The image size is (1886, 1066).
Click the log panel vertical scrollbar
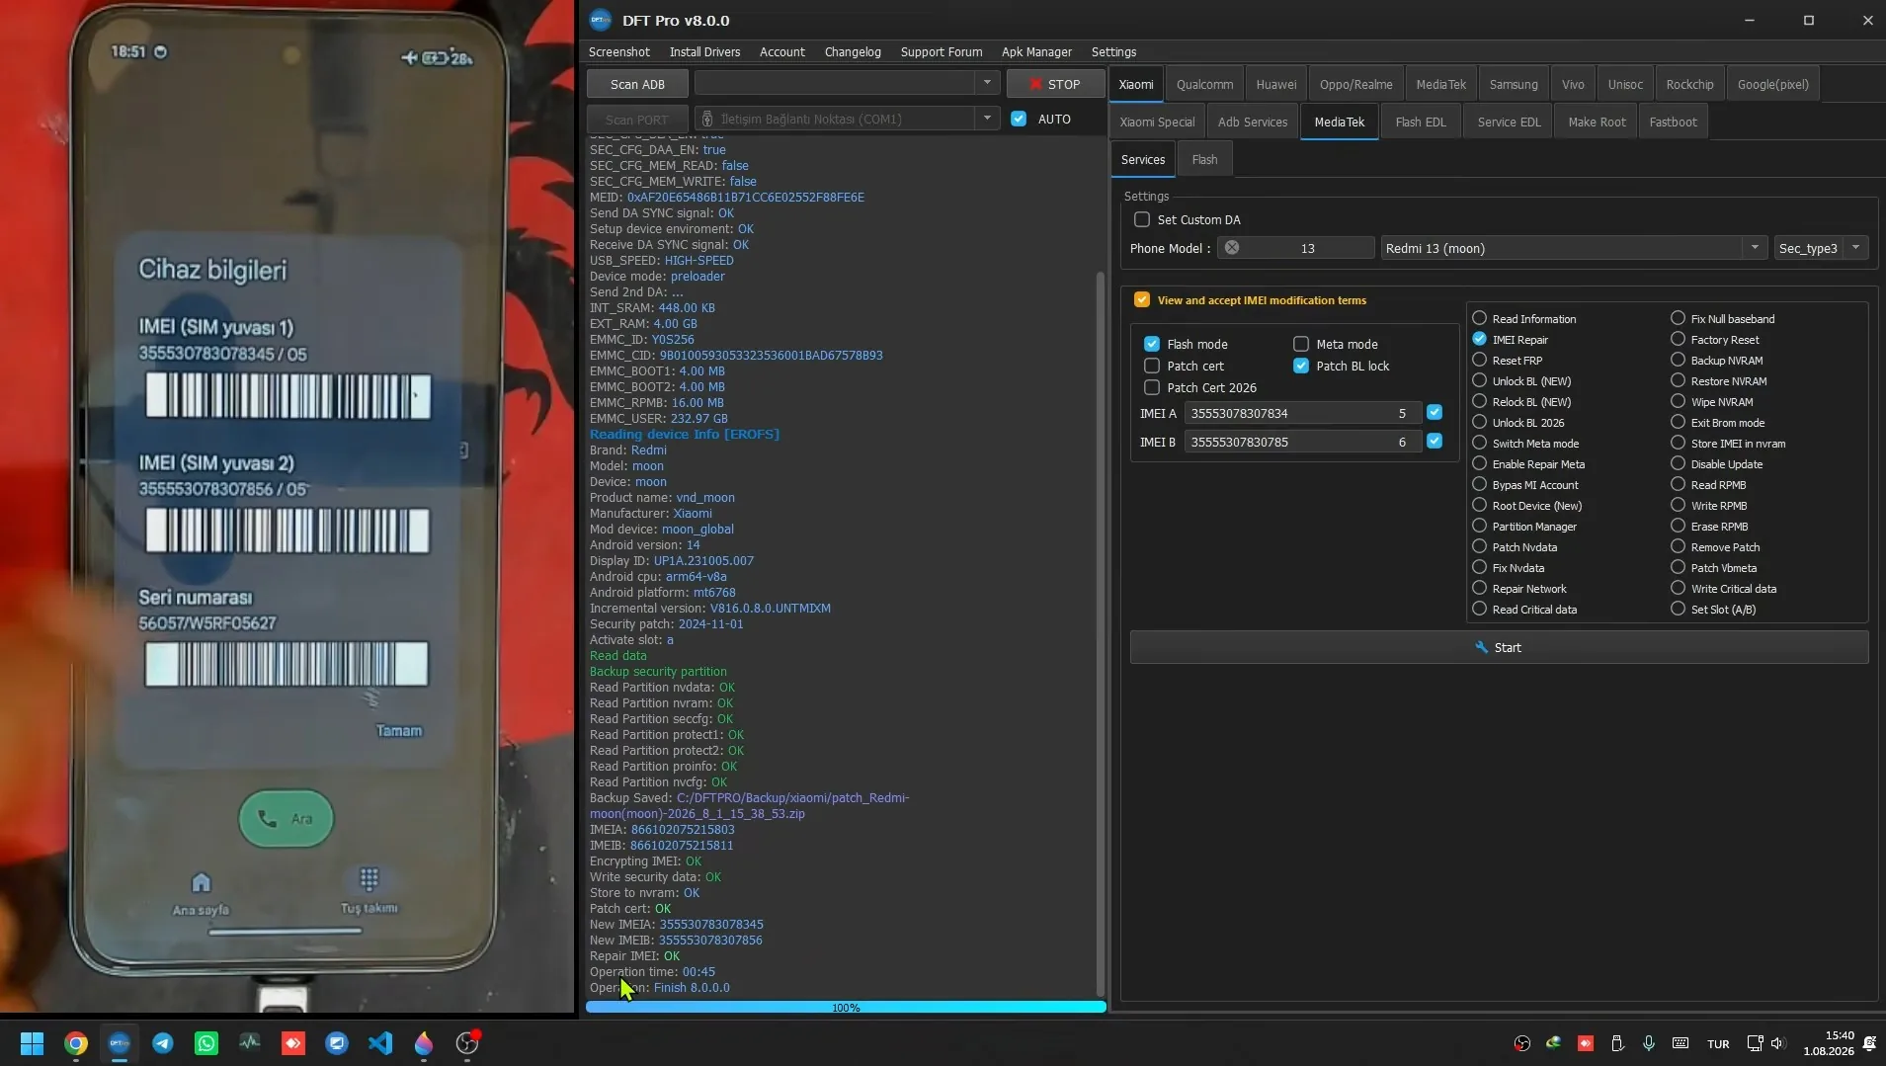tap(1101, 632)
